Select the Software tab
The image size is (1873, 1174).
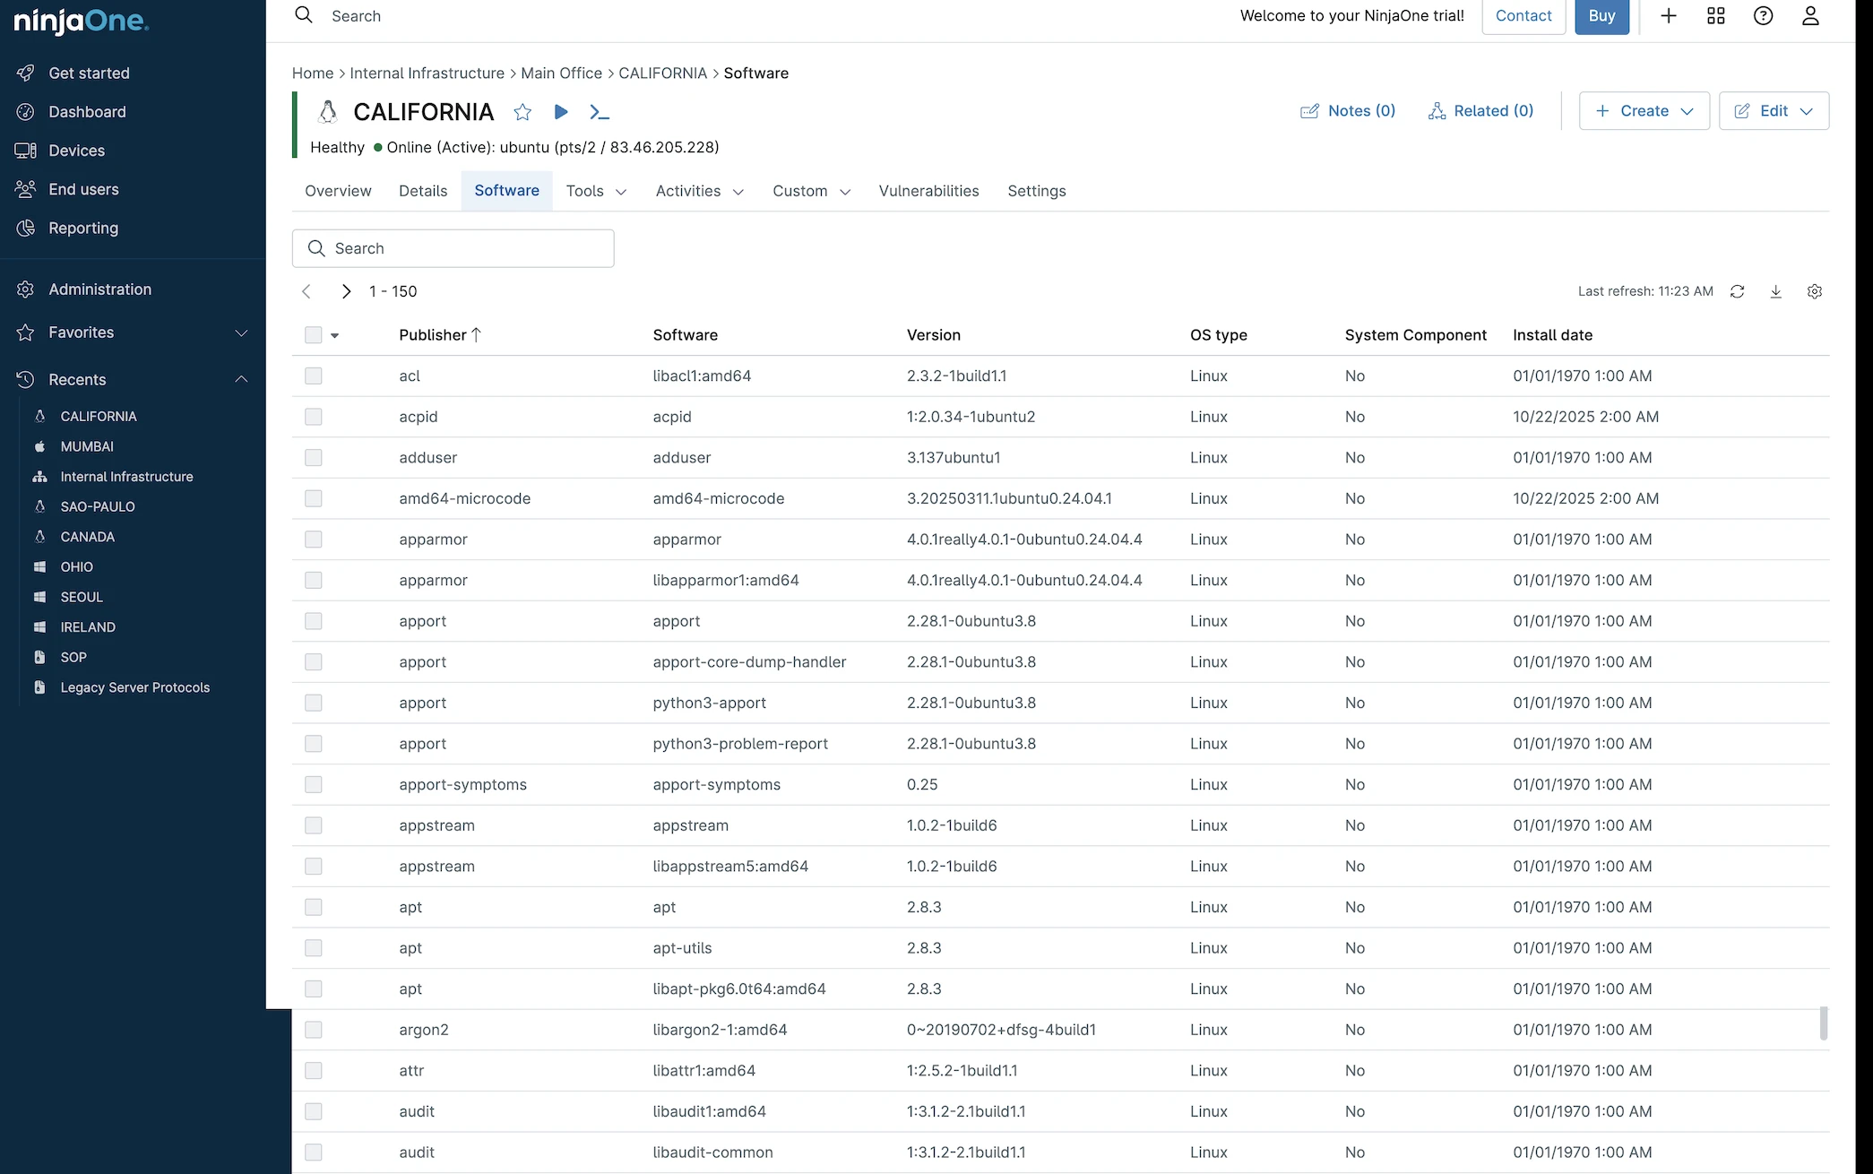(507, 191)
